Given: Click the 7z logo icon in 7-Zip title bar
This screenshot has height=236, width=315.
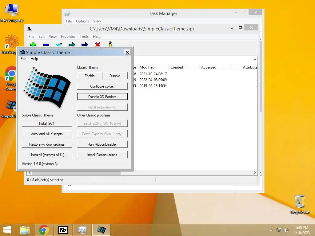Looking at the screenshot, I should (x=30, y=29).
